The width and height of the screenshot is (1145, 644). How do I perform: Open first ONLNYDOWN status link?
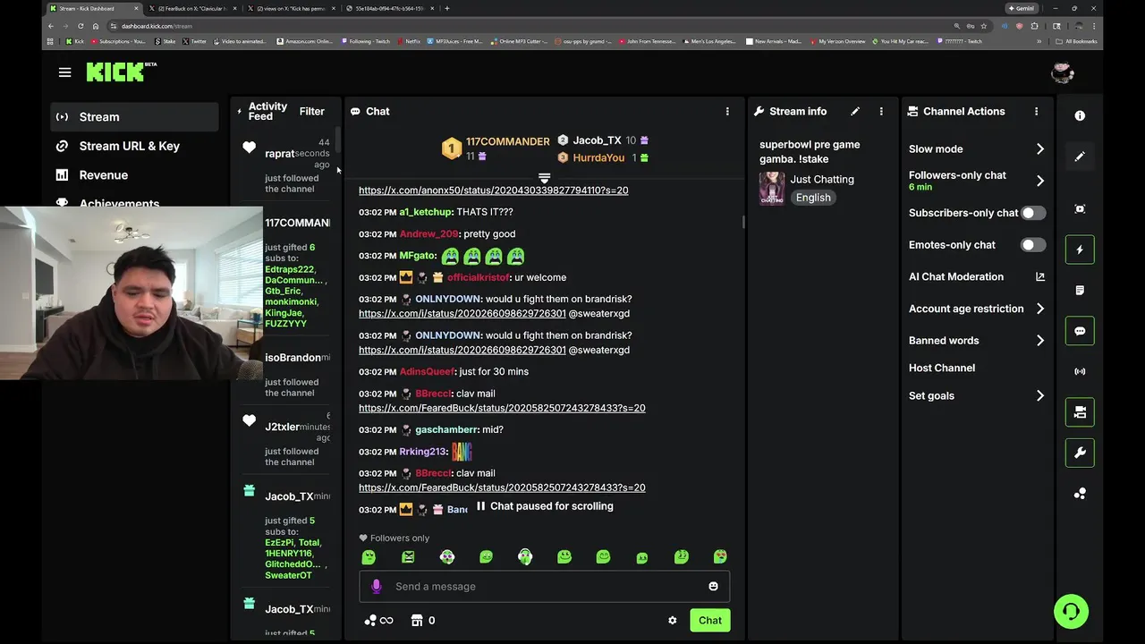[x=462, y=314]
